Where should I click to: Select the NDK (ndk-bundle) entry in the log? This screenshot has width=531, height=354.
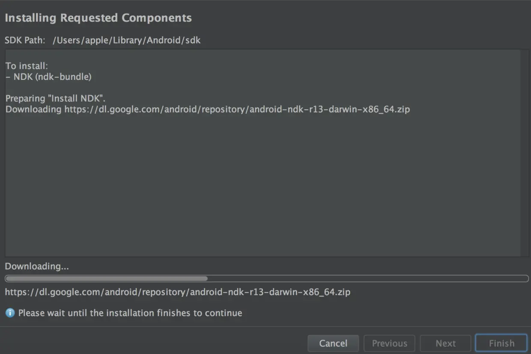coord(48,77)
